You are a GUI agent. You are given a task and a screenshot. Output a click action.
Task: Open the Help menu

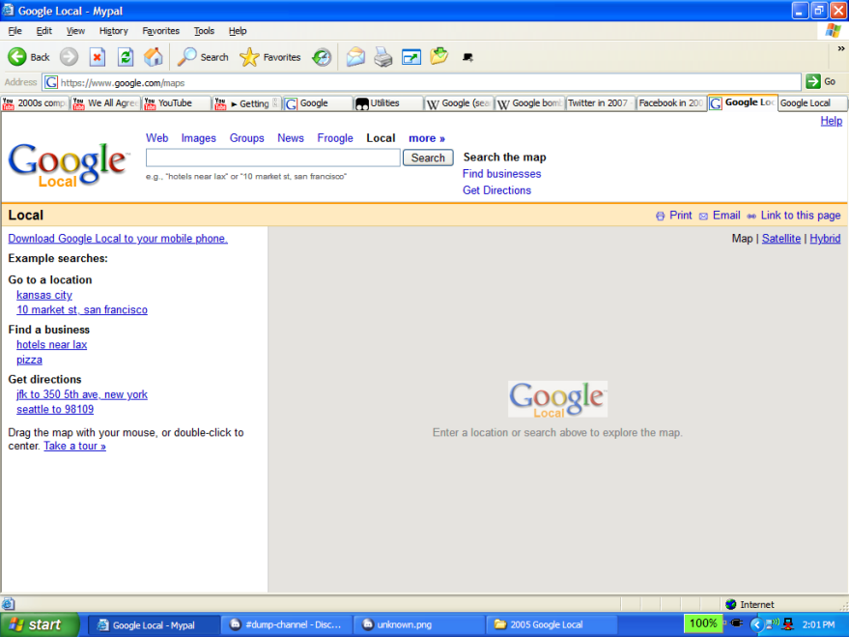point(238,31)
